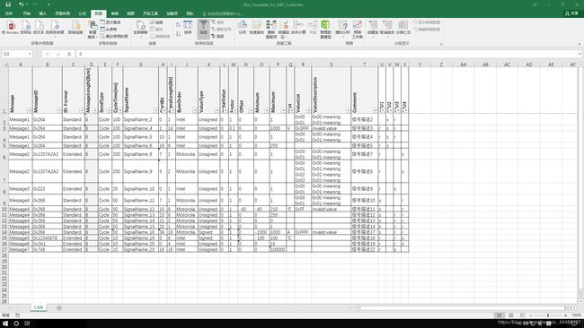Image resolution: width=584 pixels, height=328 pixels.
Task: Sort descending with the Z-to-A icon
Action: pos(179,33)
